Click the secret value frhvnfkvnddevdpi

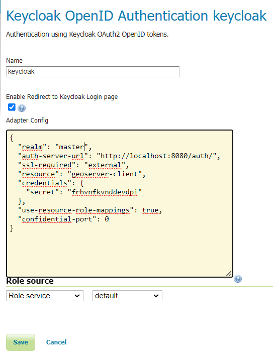click(x=105, y=192)
